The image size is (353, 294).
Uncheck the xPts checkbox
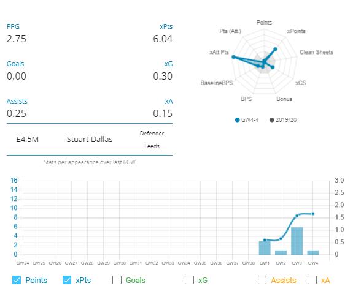pyautogui.click(x=67, y=280)
